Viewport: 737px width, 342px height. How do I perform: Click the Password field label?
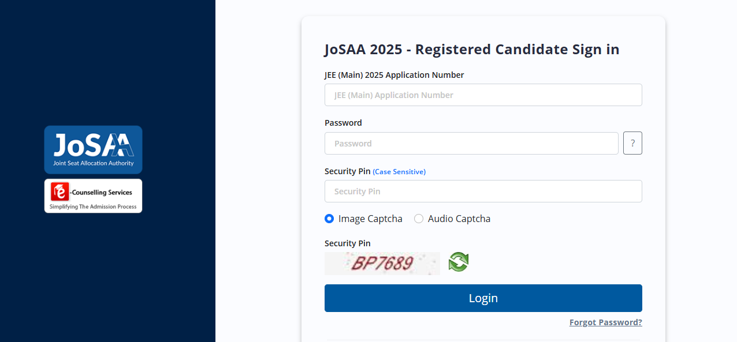click(x=343, y=123)
